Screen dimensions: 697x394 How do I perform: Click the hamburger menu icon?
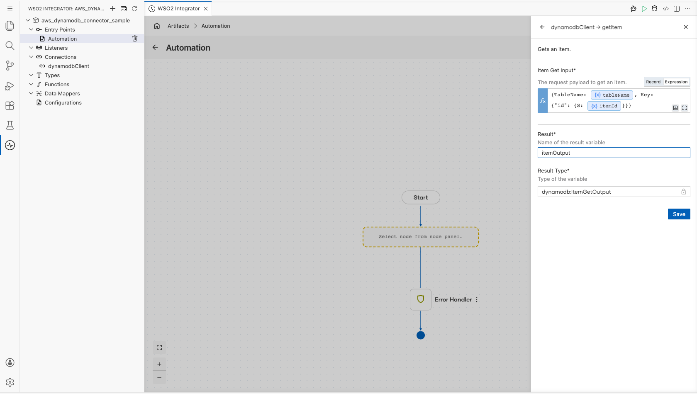coord(10,8)
